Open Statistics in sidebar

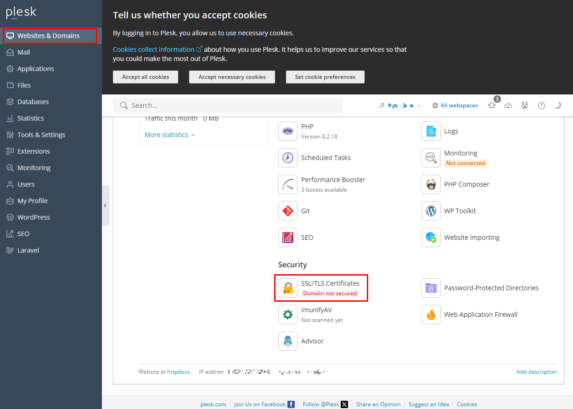coord(51,118)
